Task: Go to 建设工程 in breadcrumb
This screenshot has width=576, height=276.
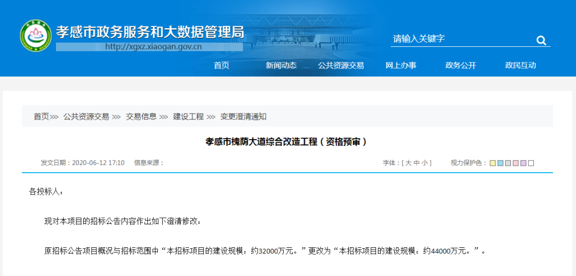Action: tap(188, 117)
